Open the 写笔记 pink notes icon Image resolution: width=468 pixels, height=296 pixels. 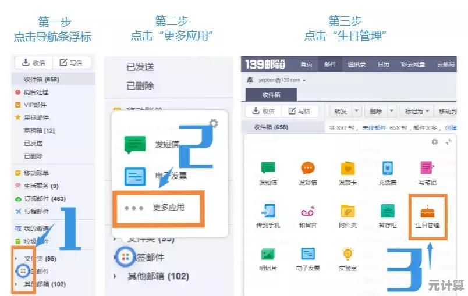(x=428, y=169)
